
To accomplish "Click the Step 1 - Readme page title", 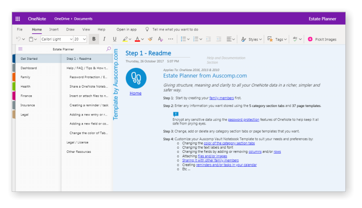I will coord(148,53).
